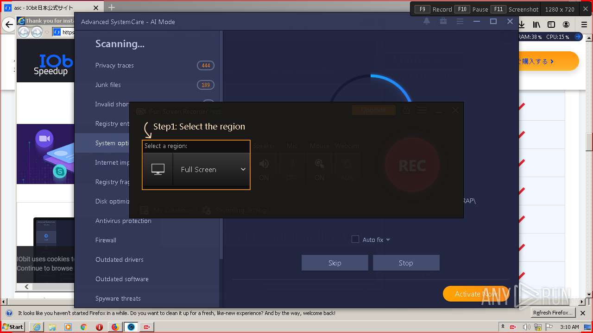Screen dimensions: 593x333
Task: Expand the Auto fix dropdown arrow
Action: click(388, 240)
